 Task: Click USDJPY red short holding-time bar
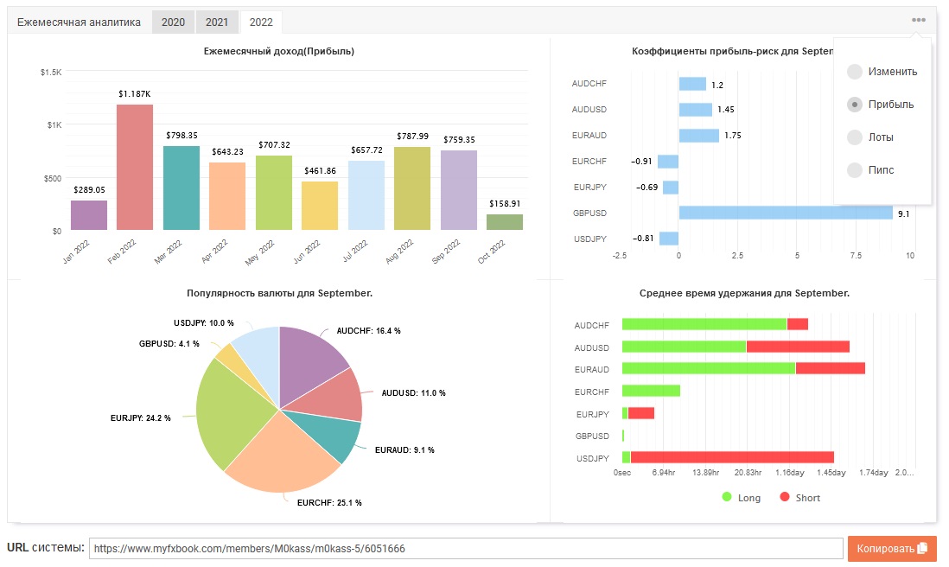tap(732, 457)
